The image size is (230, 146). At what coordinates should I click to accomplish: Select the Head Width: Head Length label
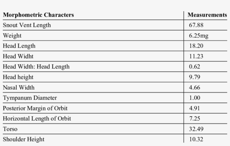pyautogui.click(x=36, y=67)
